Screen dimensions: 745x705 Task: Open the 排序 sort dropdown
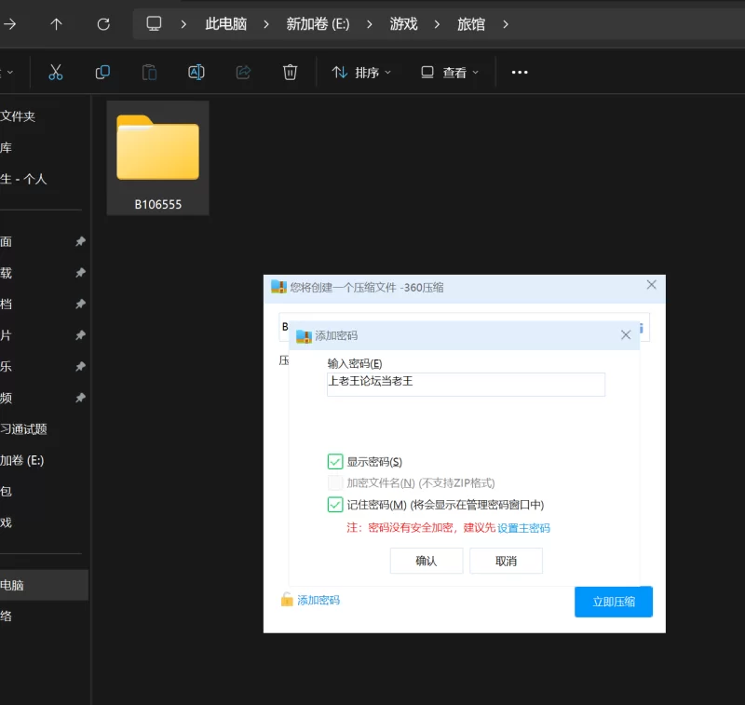tap(361, 73)
